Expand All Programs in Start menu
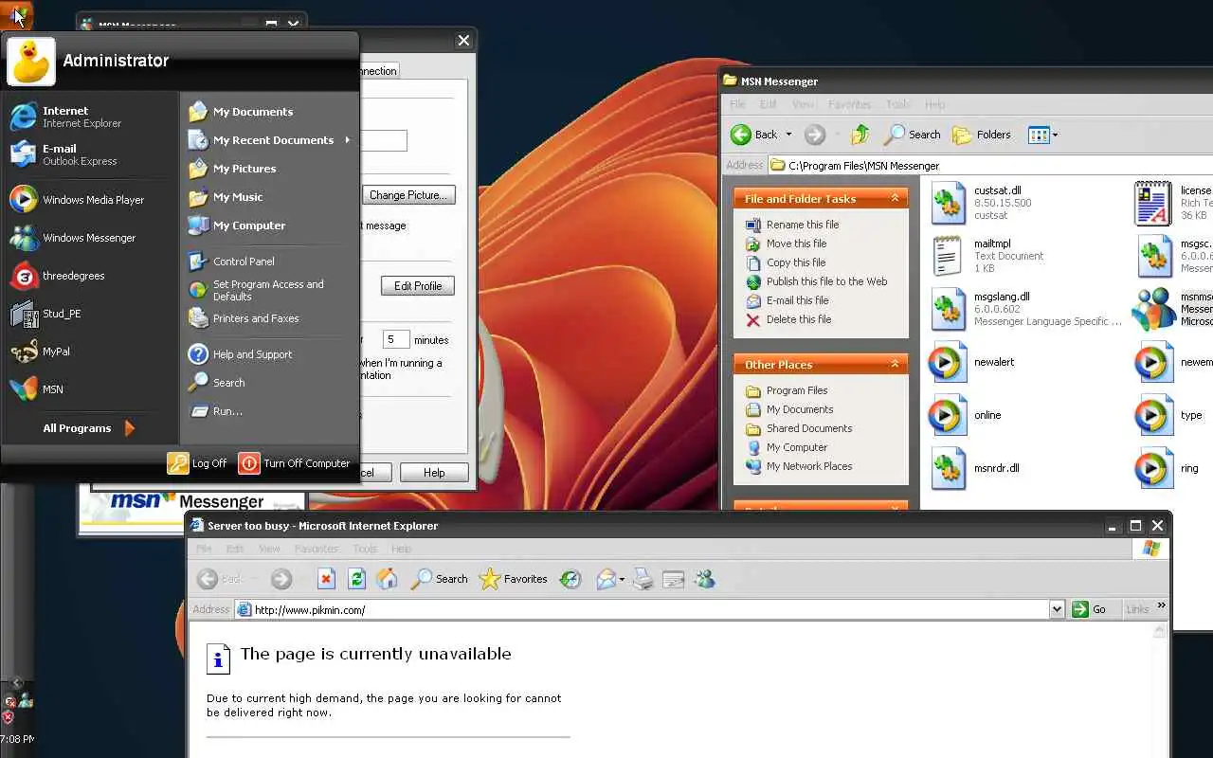Screen dimensions: 1213x758 coord(89,428)
